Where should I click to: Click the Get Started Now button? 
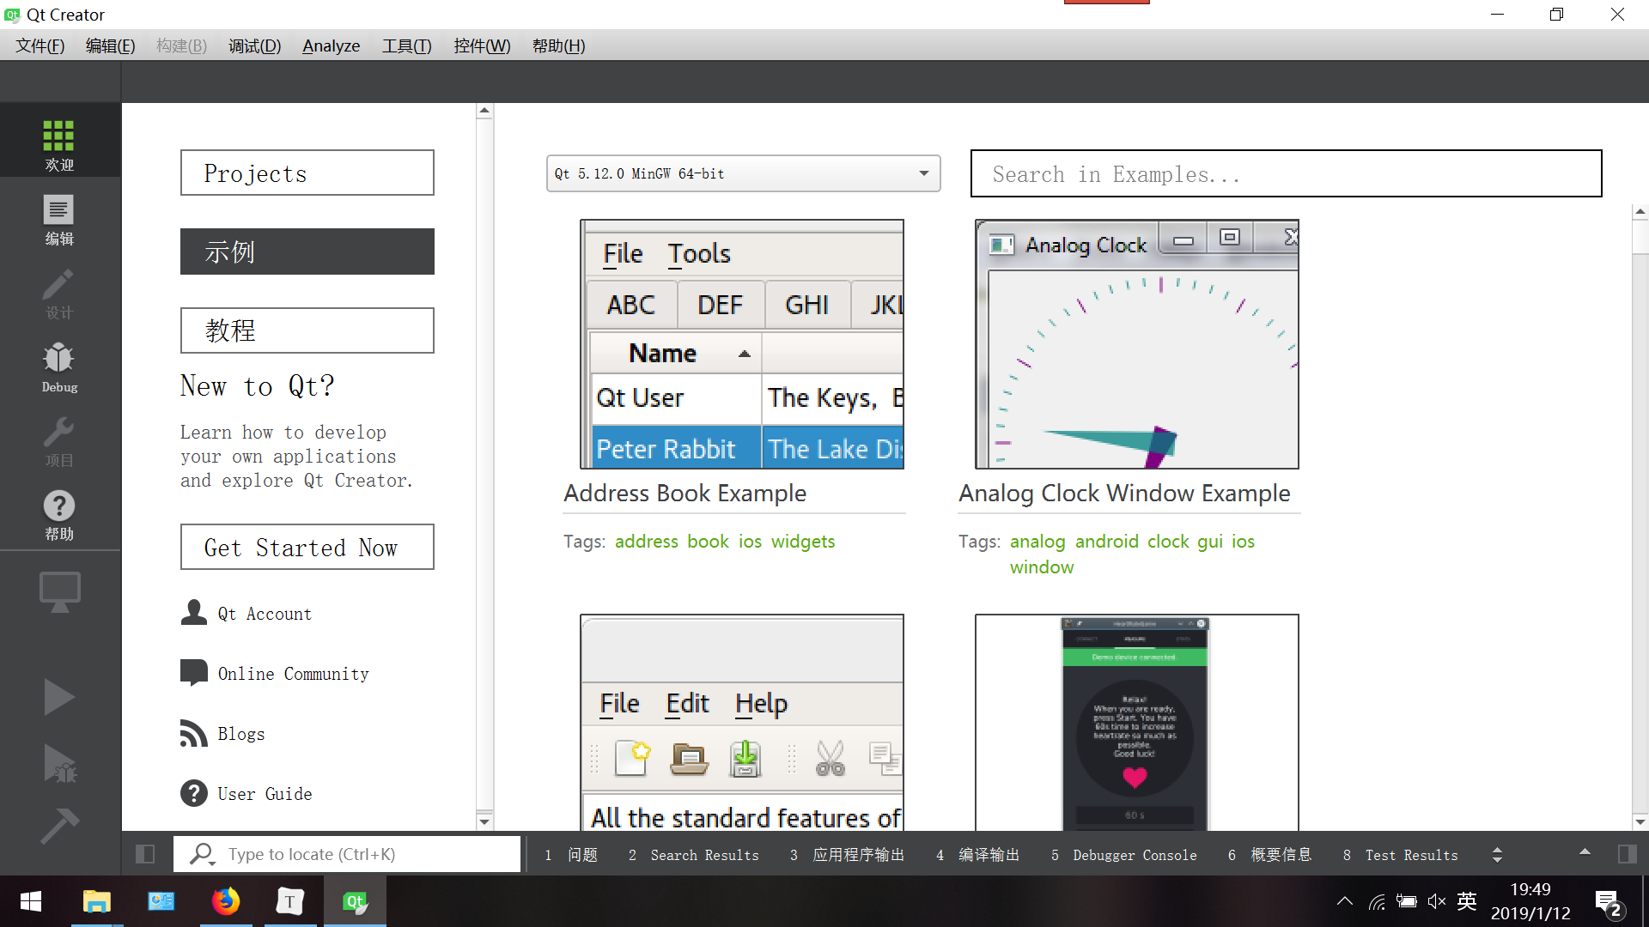pyautogui.click(x=307, y=546)
